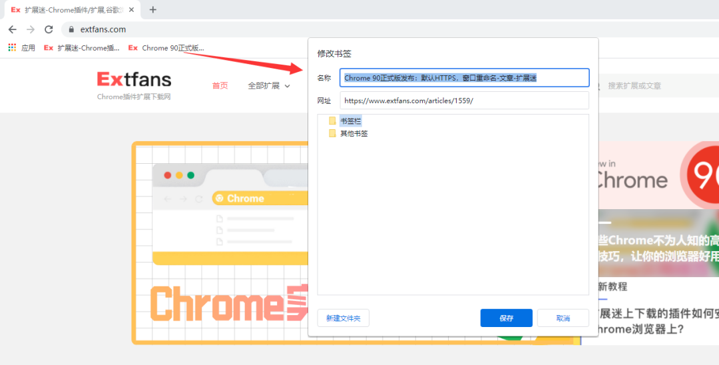Open the 扩展迷-Chrome插 bookmark
Viewport: 719px width, 365px height.
[82, 48]
